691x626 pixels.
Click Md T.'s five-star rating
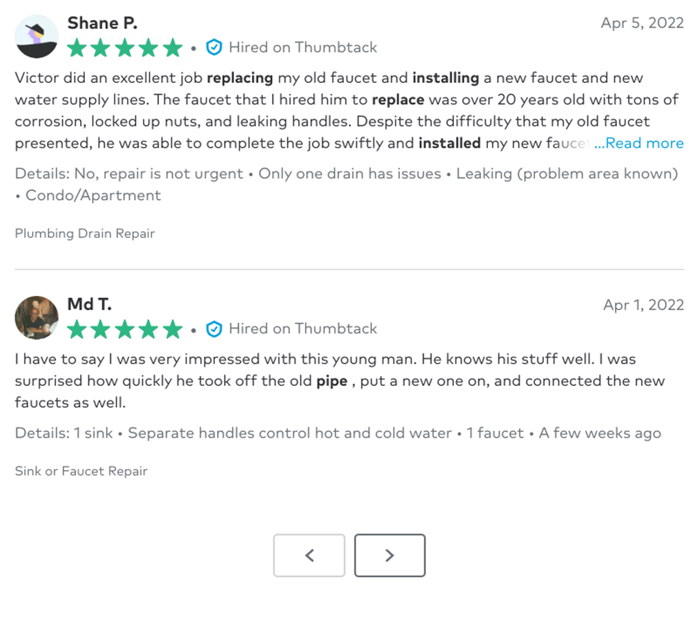click(x=125, y=329)
